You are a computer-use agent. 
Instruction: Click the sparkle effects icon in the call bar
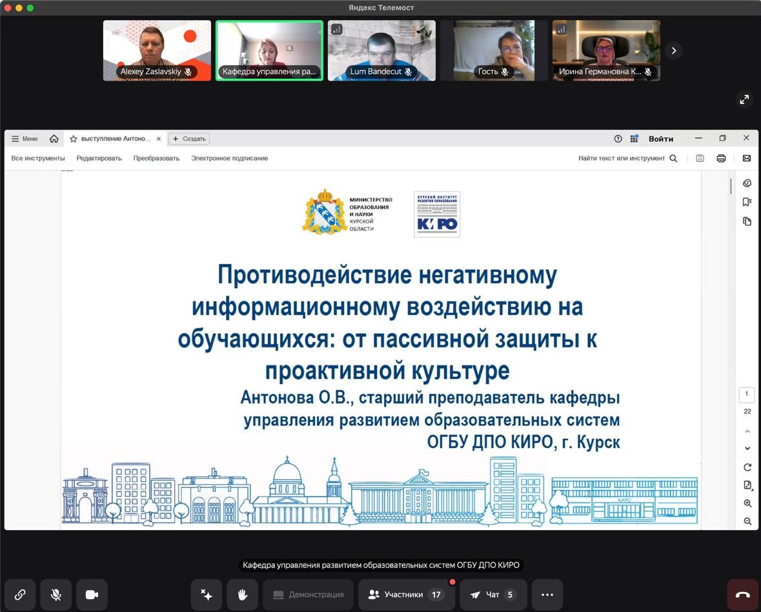point(207,595)
